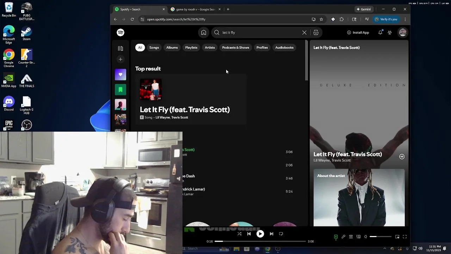Screen dimensions: 451x254
Task: Select the Audiobooks filter chip
Action: pyautogui.click(x=284, y=48)
